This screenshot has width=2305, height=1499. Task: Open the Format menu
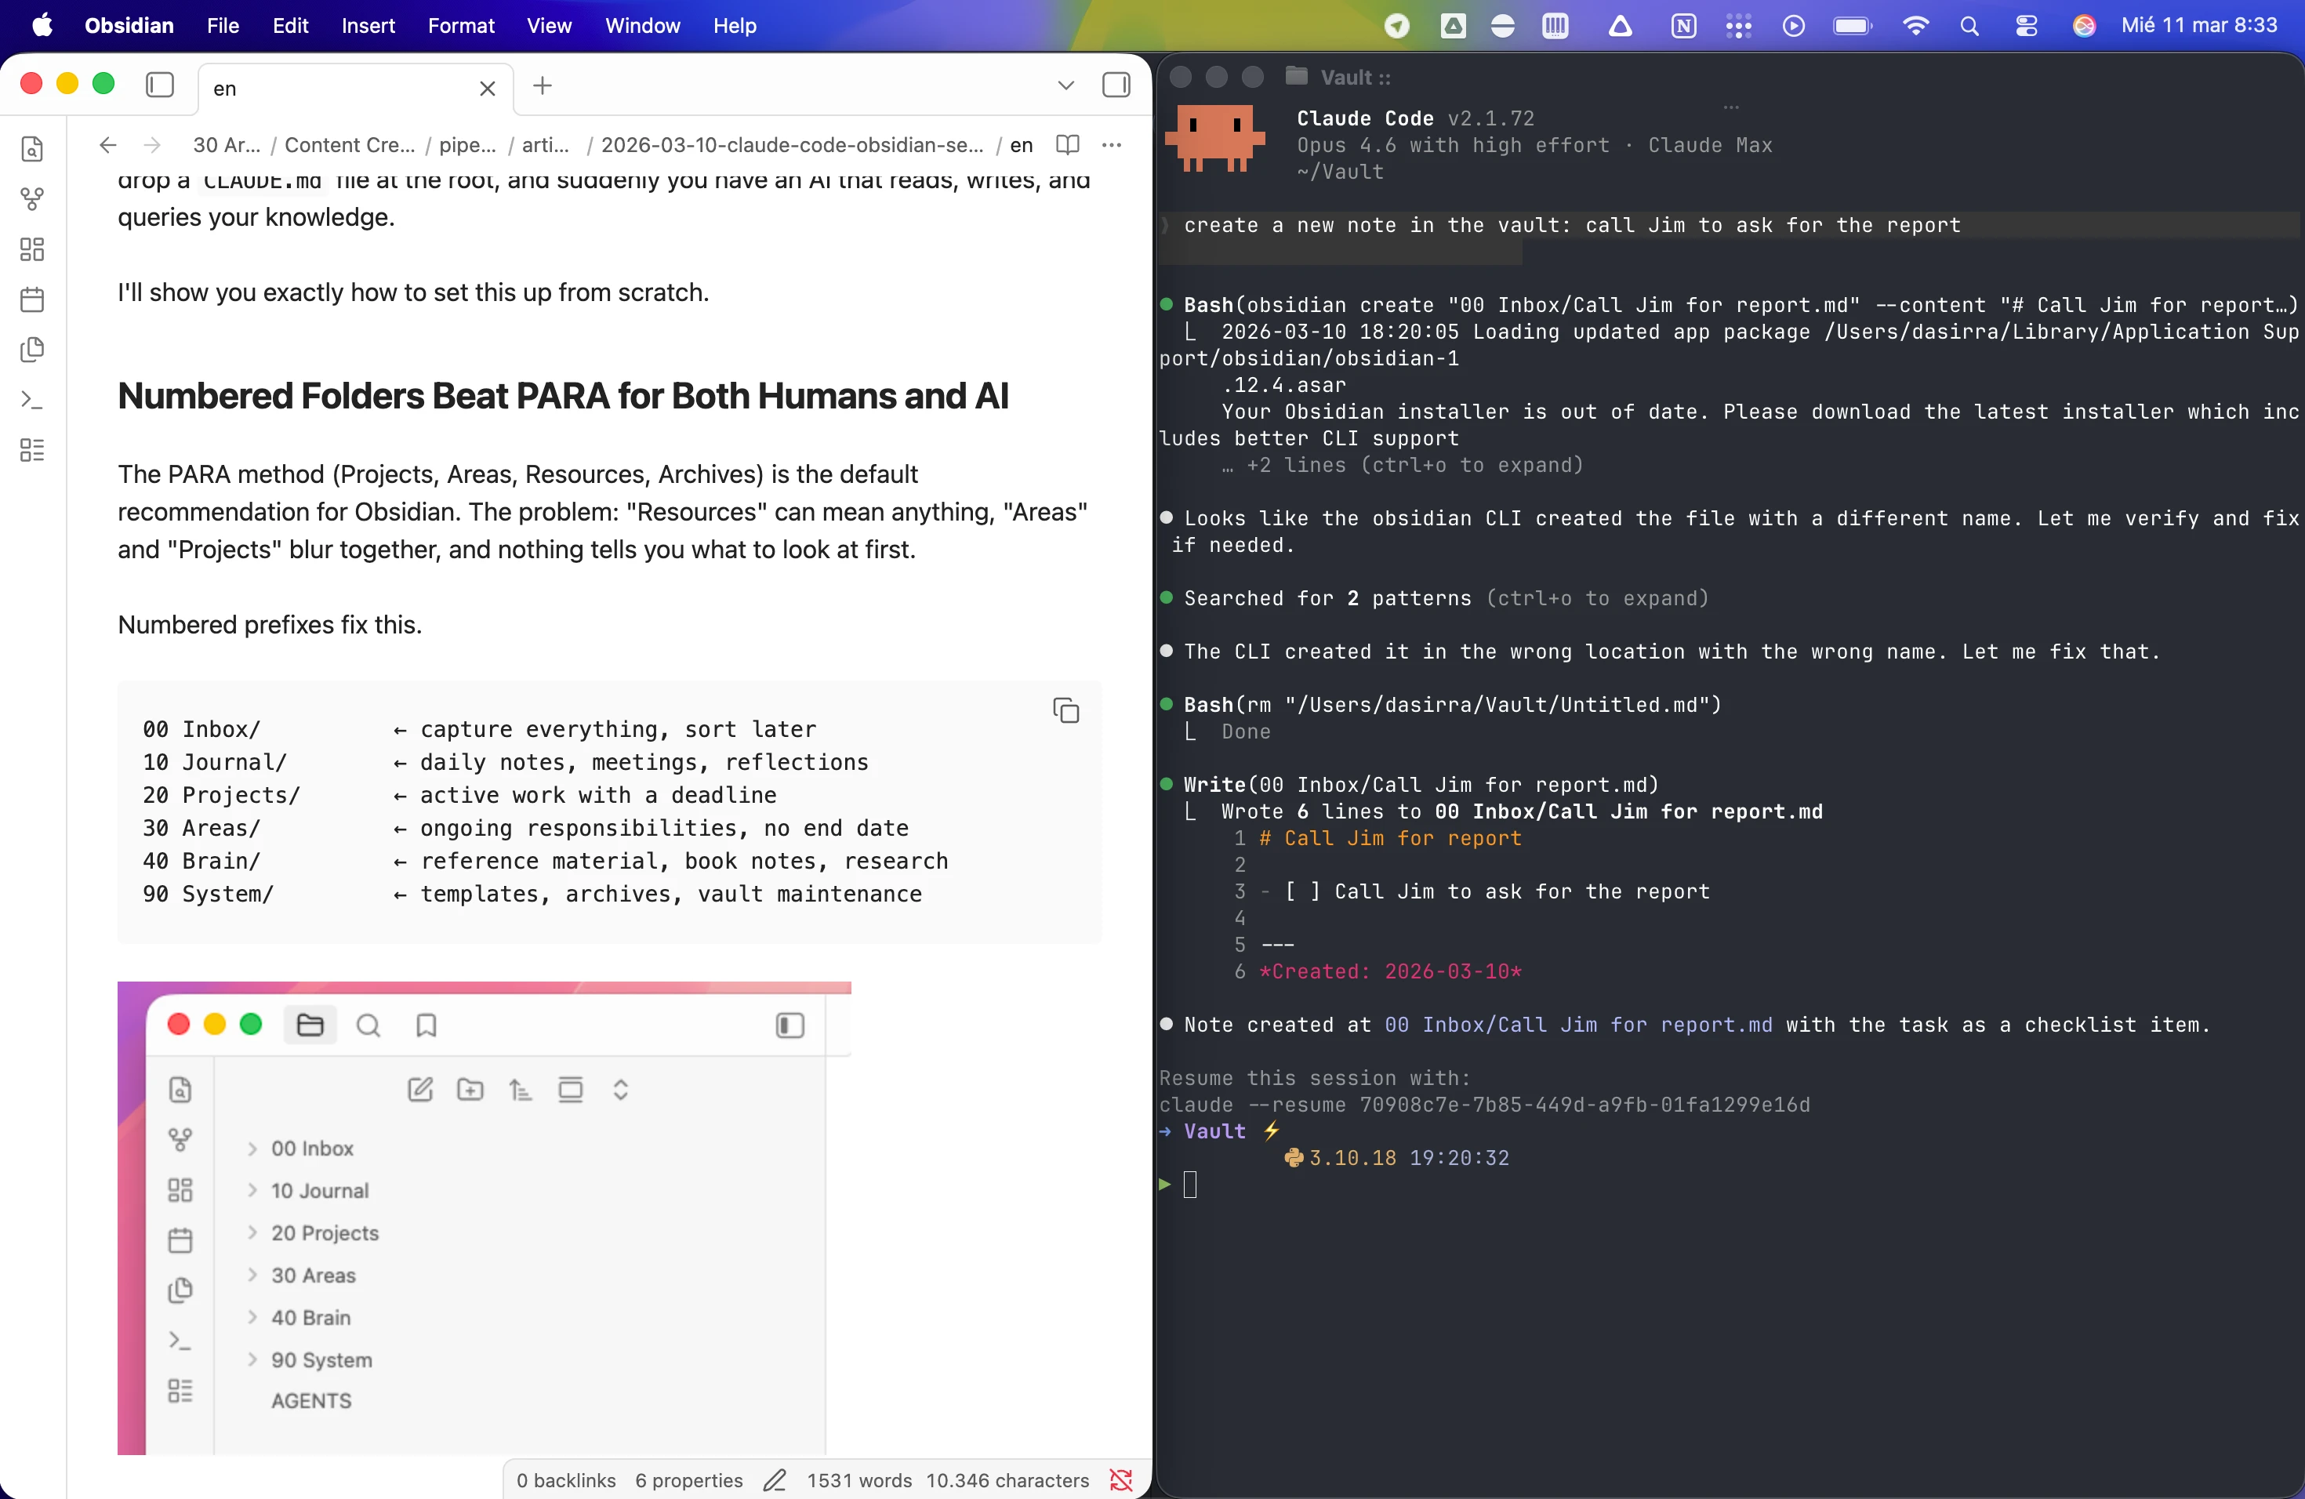(x=460, y=26)
